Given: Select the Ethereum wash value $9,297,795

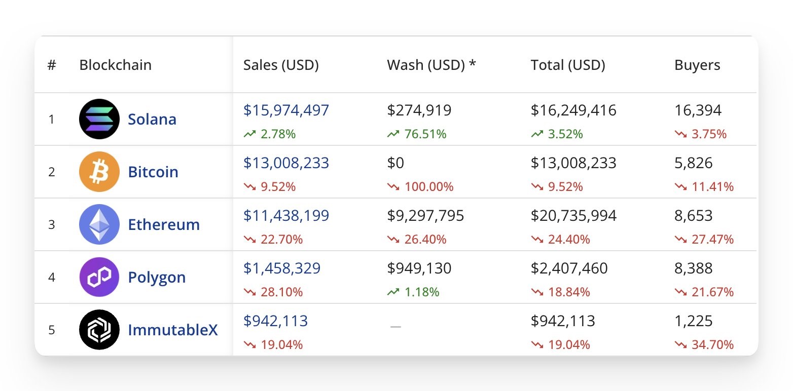Looking at the screenshot, I should [x=425, y=215].
